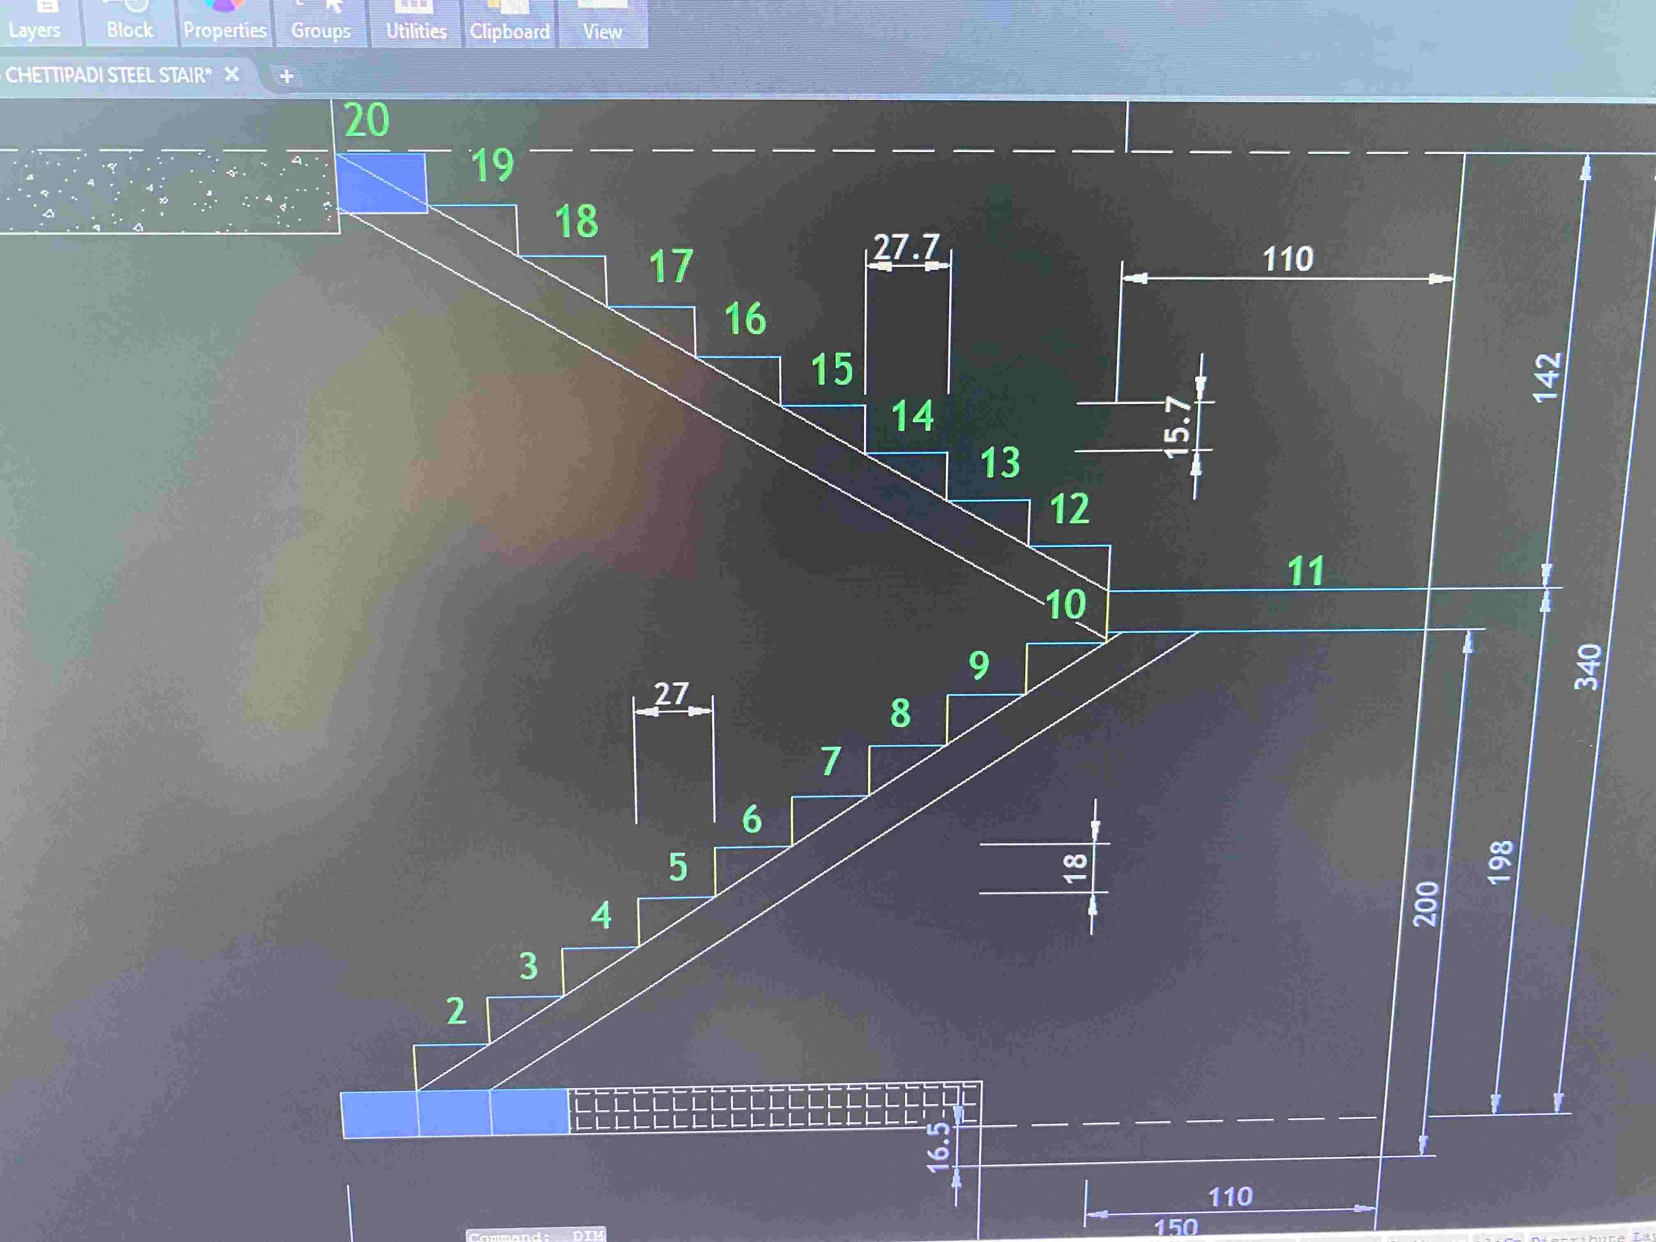Pick the step number 11 landing label
This screenshot has width=1656, height=1242.
[x=1306, y=570]
